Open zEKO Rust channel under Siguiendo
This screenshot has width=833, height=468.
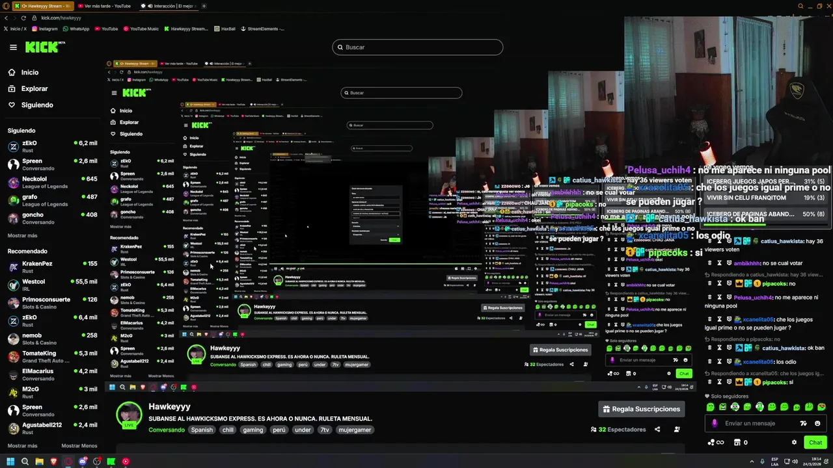click(x=52, y=146)
